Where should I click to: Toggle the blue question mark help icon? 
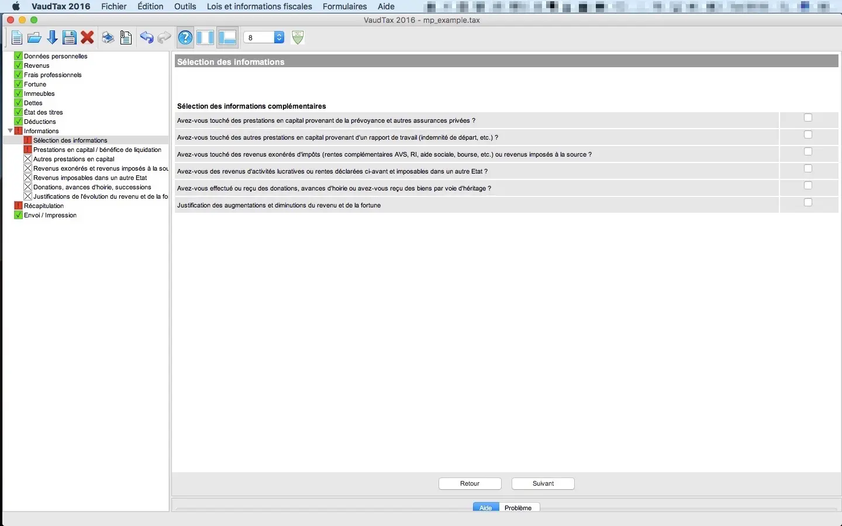185,38
